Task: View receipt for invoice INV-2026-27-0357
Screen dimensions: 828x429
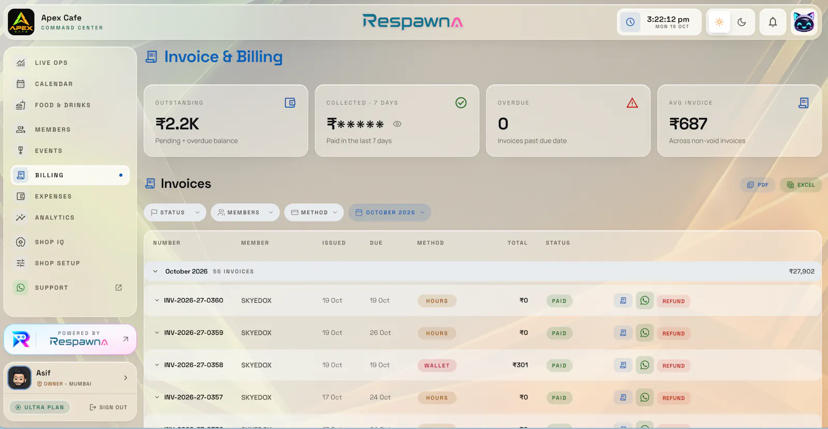Action: click(623, 397)
